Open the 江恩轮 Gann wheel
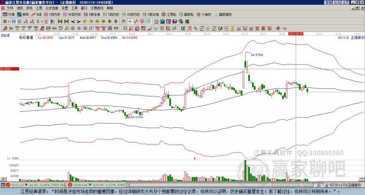365x195 pixels. pyautogui.click(x=169, y=14)
